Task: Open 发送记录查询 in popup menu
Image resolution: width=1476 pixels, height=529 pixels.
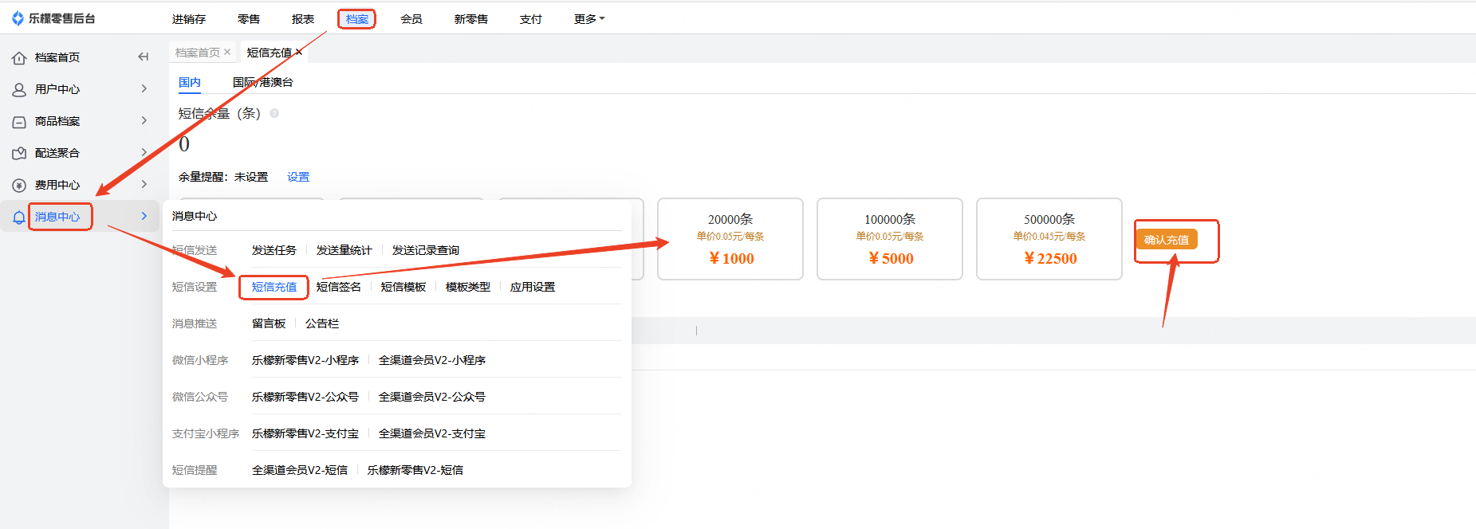Action: tap(426, 250)
